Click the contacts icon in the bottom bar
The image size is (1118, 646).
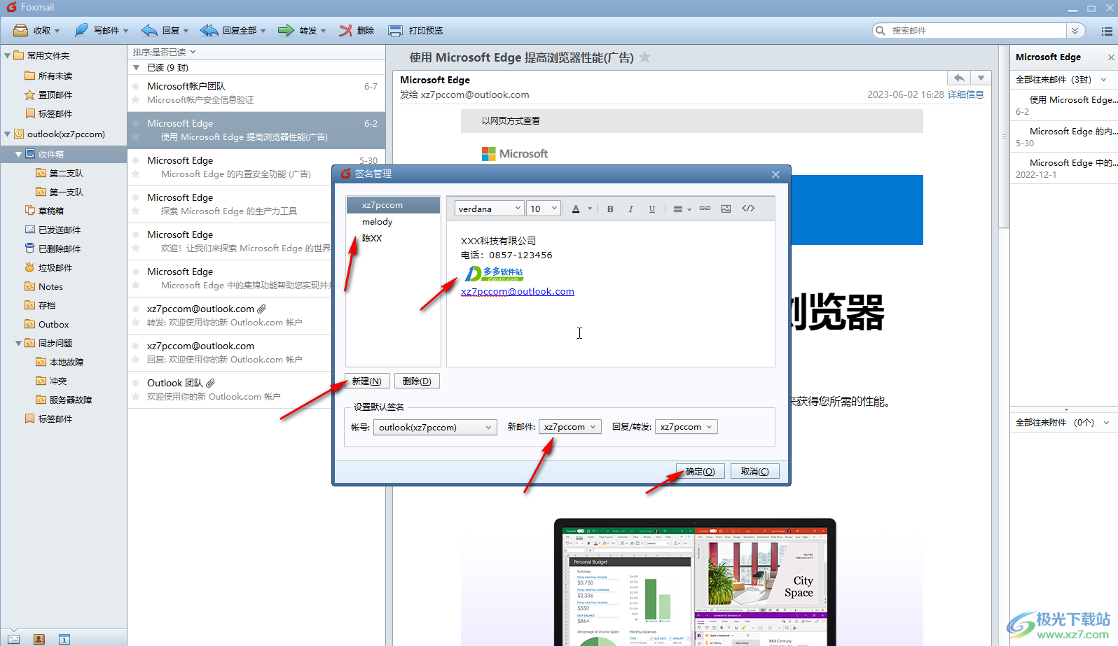(x=39, y=639)
